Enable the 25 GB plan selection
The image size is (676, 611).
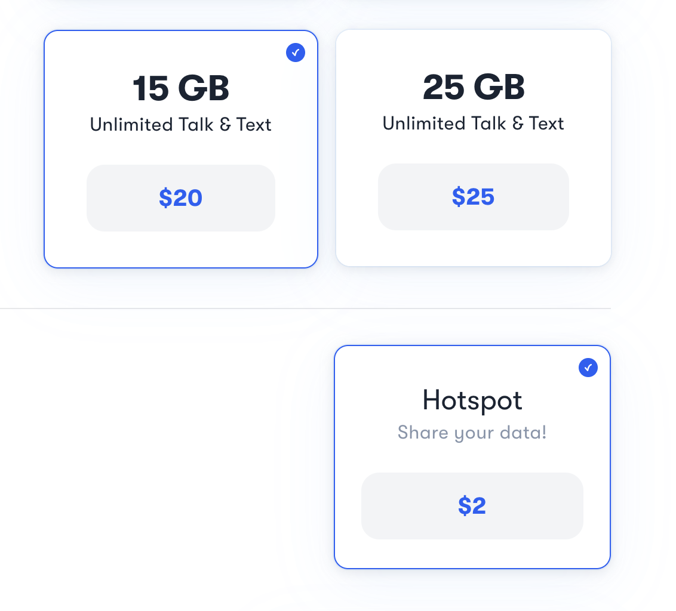[x=473, y=147]
